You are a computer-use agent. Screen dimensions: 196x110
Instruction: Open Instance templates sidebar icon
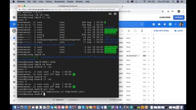coord(14,49)
